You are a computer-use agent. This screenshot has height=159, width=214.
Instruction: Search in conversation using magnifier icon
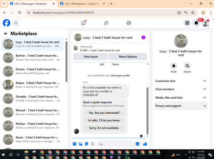click(187, 66)
